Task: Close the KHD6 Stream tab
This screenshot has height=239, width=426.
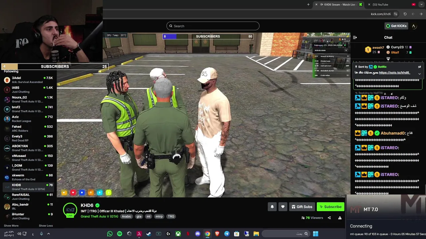Action: [x=316, y=5]
